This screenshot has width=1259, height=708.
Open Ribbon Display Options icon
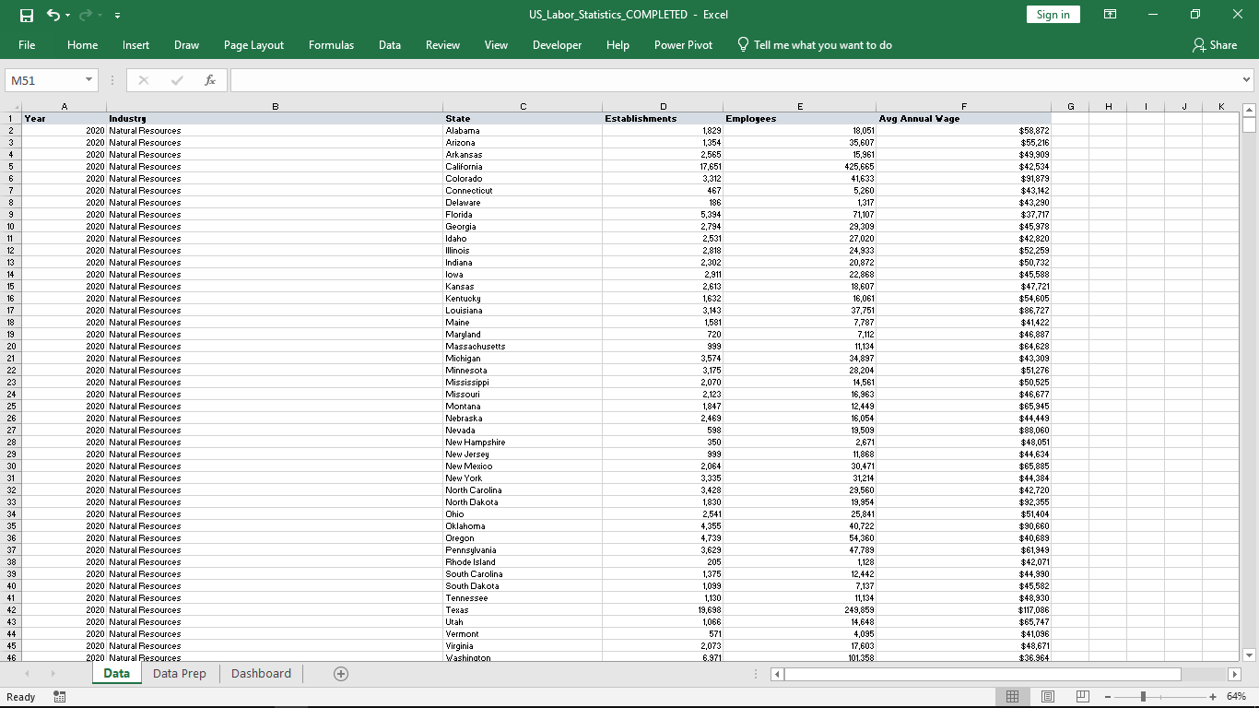[1111, 15]
